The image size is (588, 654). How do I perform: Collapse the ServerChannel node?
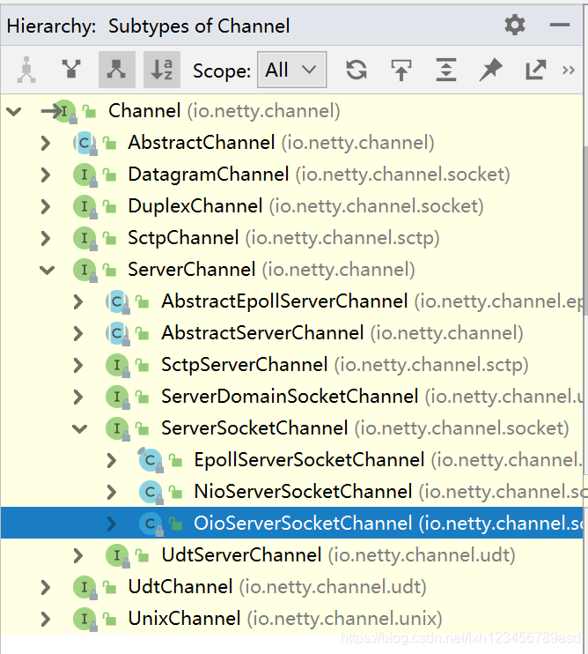(47, 270)
